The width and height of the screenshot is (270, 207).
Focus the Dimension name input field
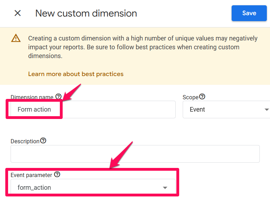coord(93,109)
